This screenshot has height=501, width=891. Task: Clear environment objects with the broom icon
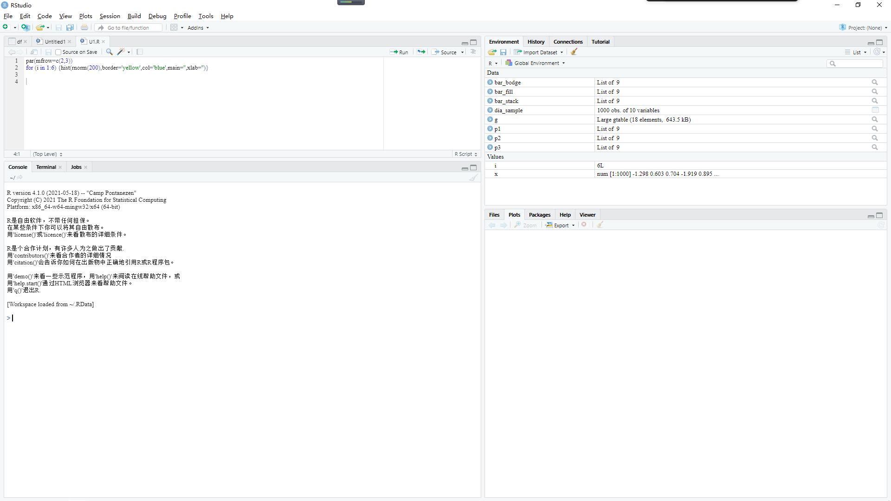pos(574,52)
